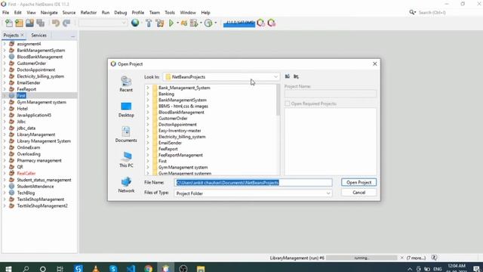
Task: Click the Open Project button in dialog
Action: [x=358, y=182]
